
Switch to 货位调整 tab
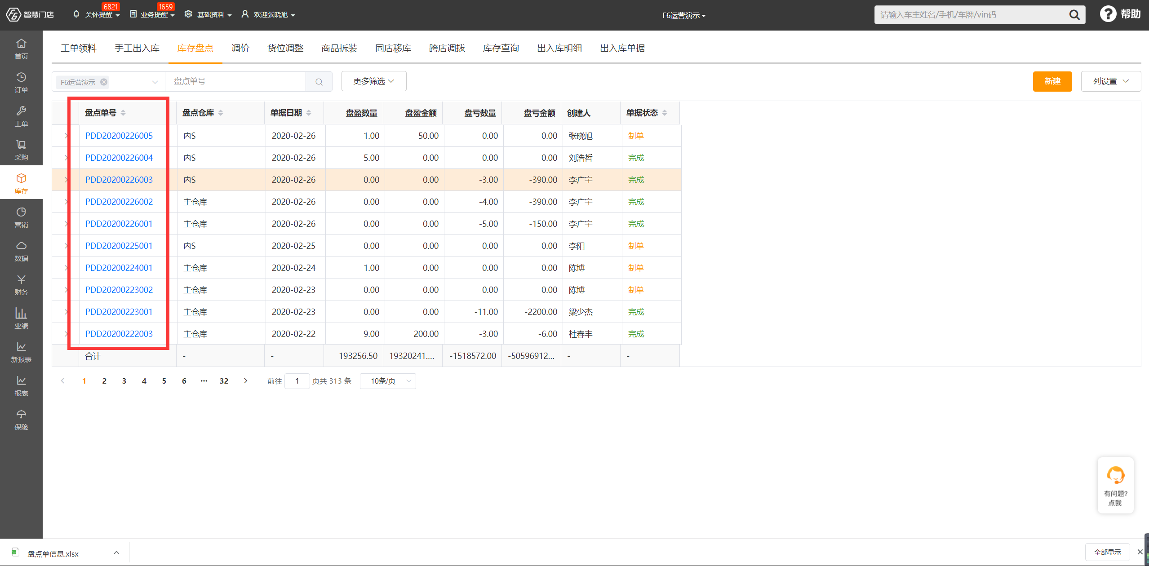[285, 48]
